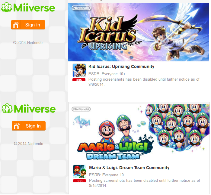Click the lower orange Sign in button
The image size is (211, 195).
[29, 126]
